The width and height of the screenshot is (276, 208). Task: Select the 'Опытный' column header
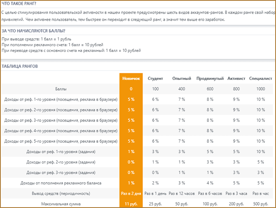click(x=182, y=79)
